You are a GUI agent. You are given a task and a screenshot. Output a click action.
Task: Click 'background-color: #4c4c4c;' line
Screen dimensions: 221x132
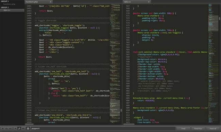click(x=152, y=59)
